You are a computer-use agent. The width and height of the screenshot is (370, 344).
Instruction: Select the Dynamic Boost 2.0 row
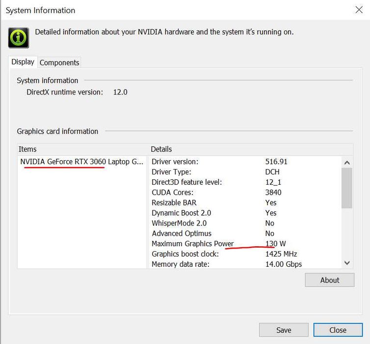coord(245,213)
